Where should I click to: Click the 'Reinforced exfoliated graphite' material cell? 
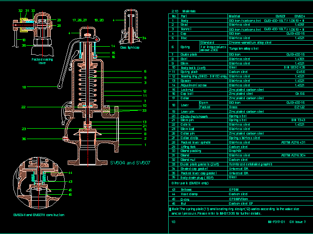point(250,164)
